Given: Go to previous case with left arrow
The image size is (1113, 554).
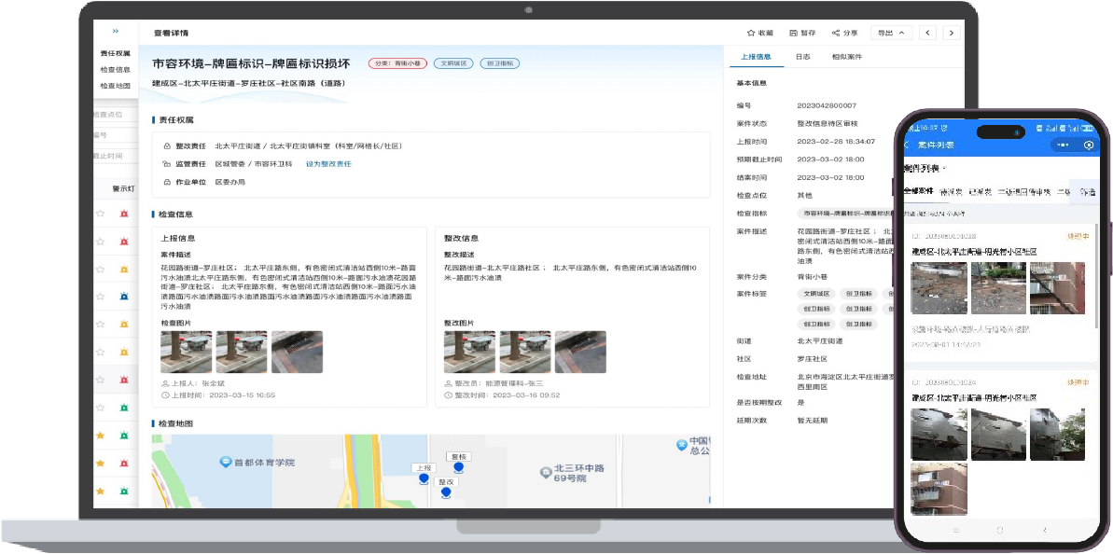Looking at the screenshot, I should (x=927, y=33).
